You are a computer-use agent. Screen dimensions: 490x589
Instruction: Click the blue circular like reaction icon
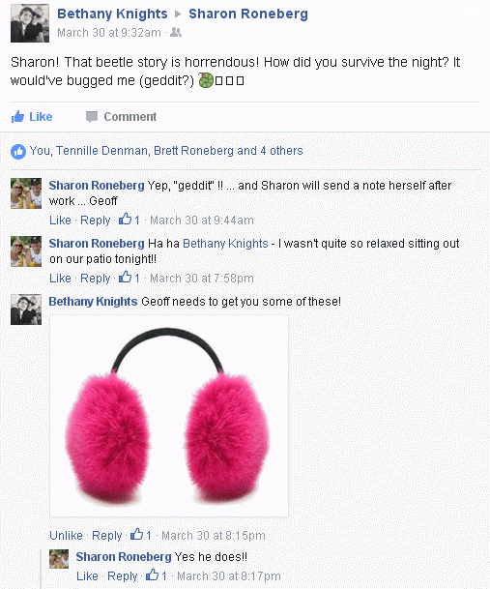pos(18,152)
